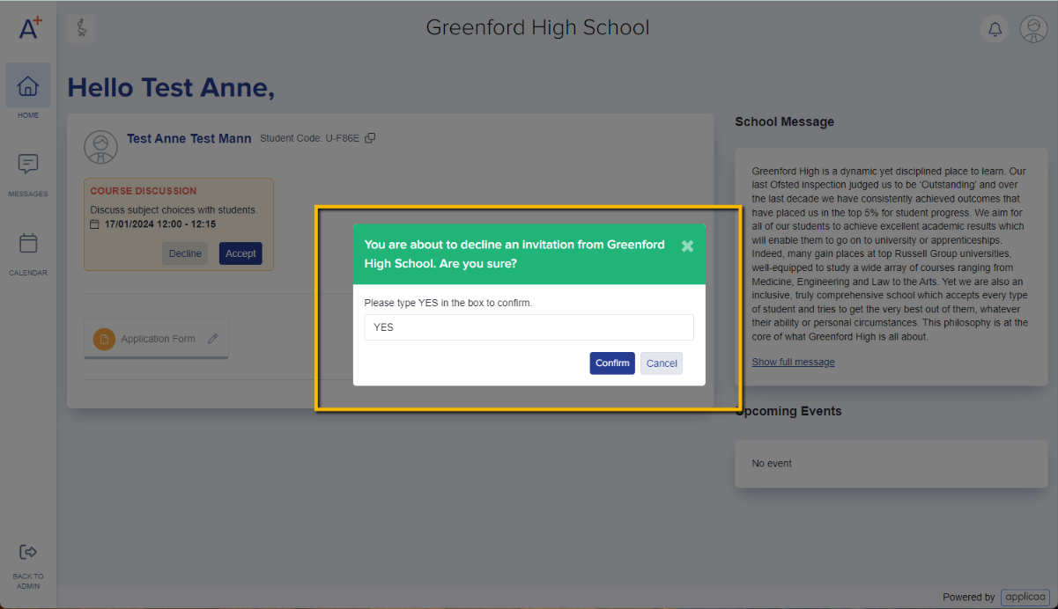
Task: Click the calendar icon beside 17/01/2024
Action: tap(95, 224)
